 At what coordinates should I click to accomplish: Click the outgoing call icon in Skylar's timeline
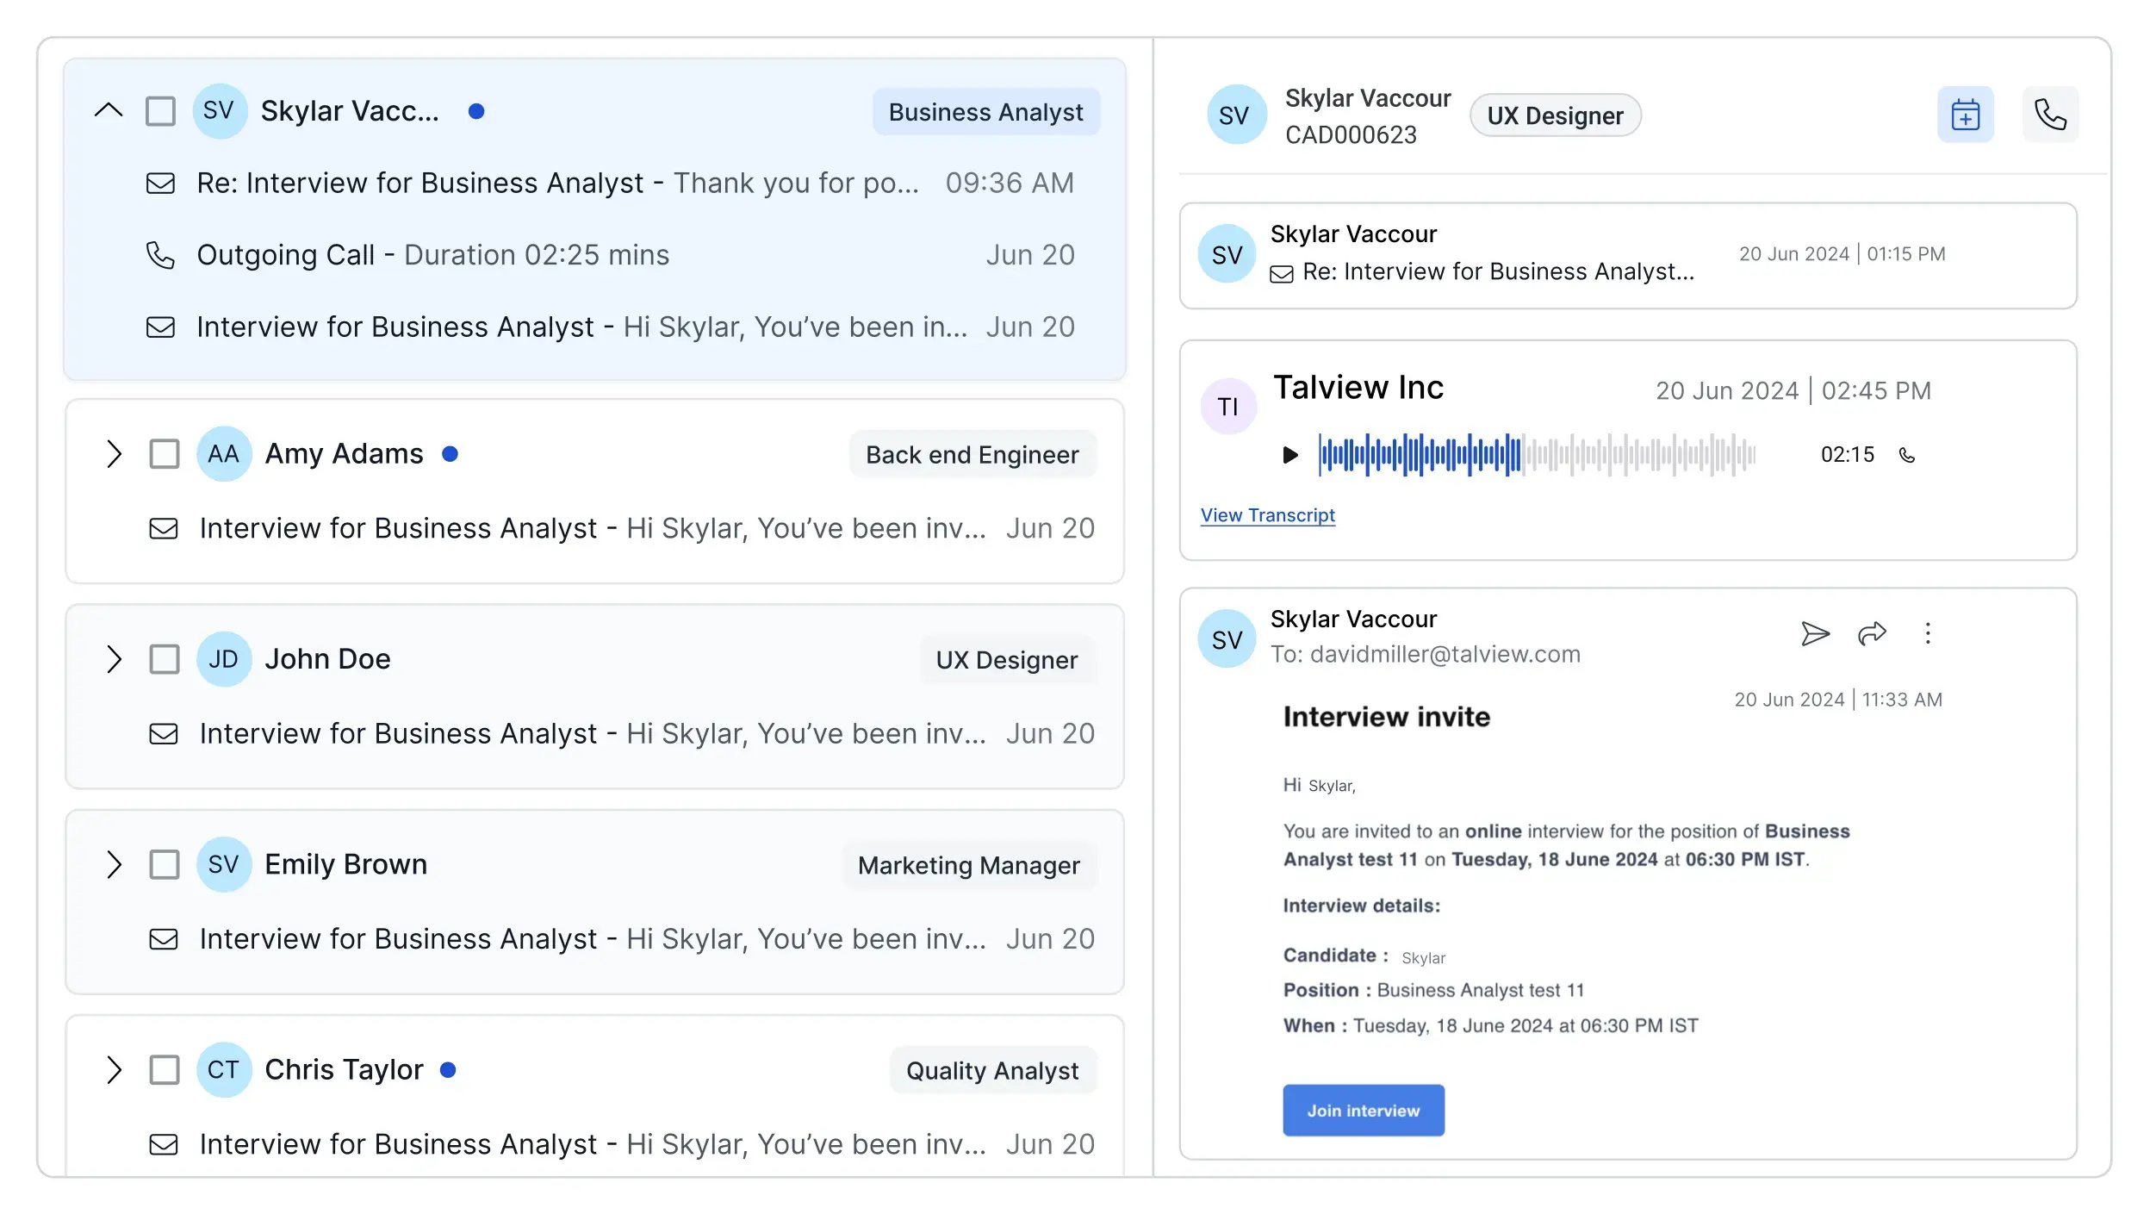tap(160, 255)
